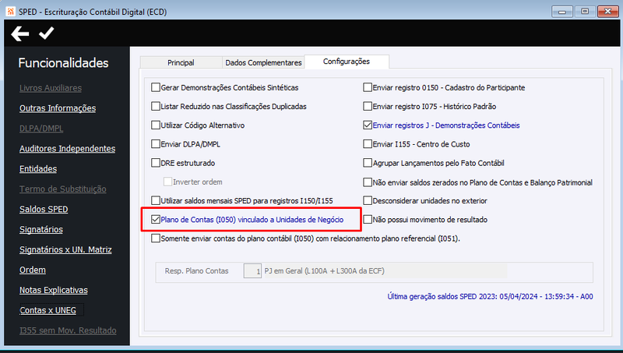The height and width of the screenshot is (353, 623).
Task: Open Outras Informações link
Action: point(58,108)
